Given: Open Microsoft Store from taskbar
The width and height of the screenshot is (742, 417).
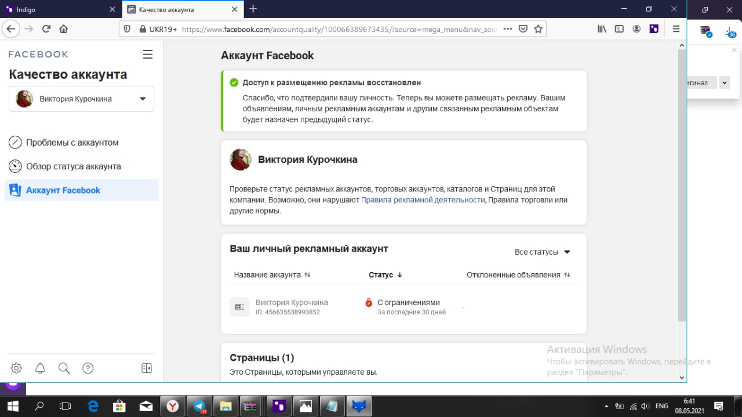Looking at the screenshot, I should tap(119, 405).
